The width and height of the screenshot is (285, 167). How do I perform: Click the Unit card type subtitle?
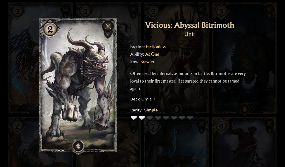click(x=189, y=34)
